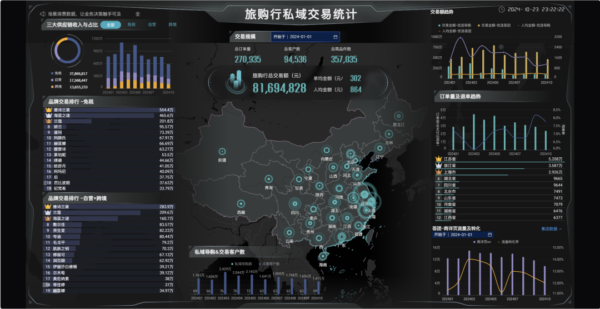600x309 pixels.
Task: Click the 人均金额 value 864
Action: [356, 90]
